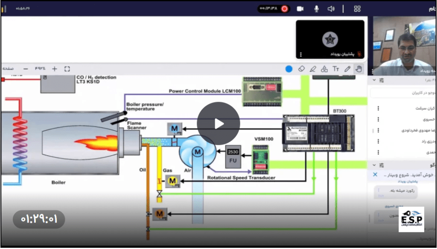Zoom out with the minus button
This screenshot has height=249, width=437.
point(26,69)
